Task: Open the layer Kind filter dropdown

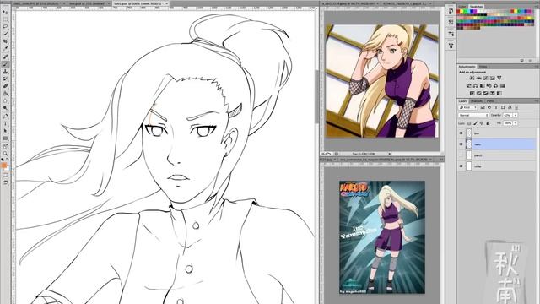Action: click(468, 107)
